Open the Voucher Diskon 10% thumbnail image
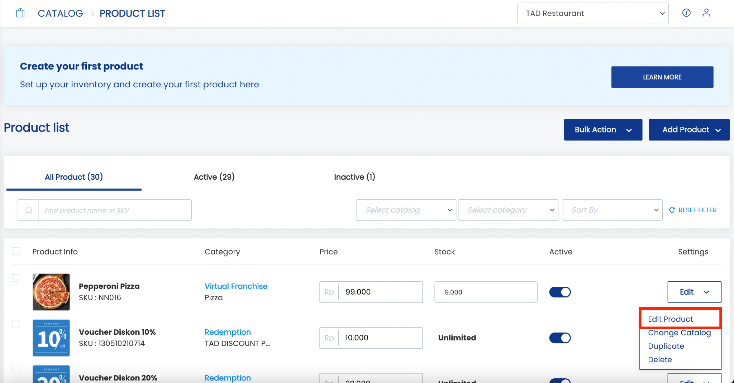This screenshot has width=734, height=383. pyautogui.click(x=51, y=338)
